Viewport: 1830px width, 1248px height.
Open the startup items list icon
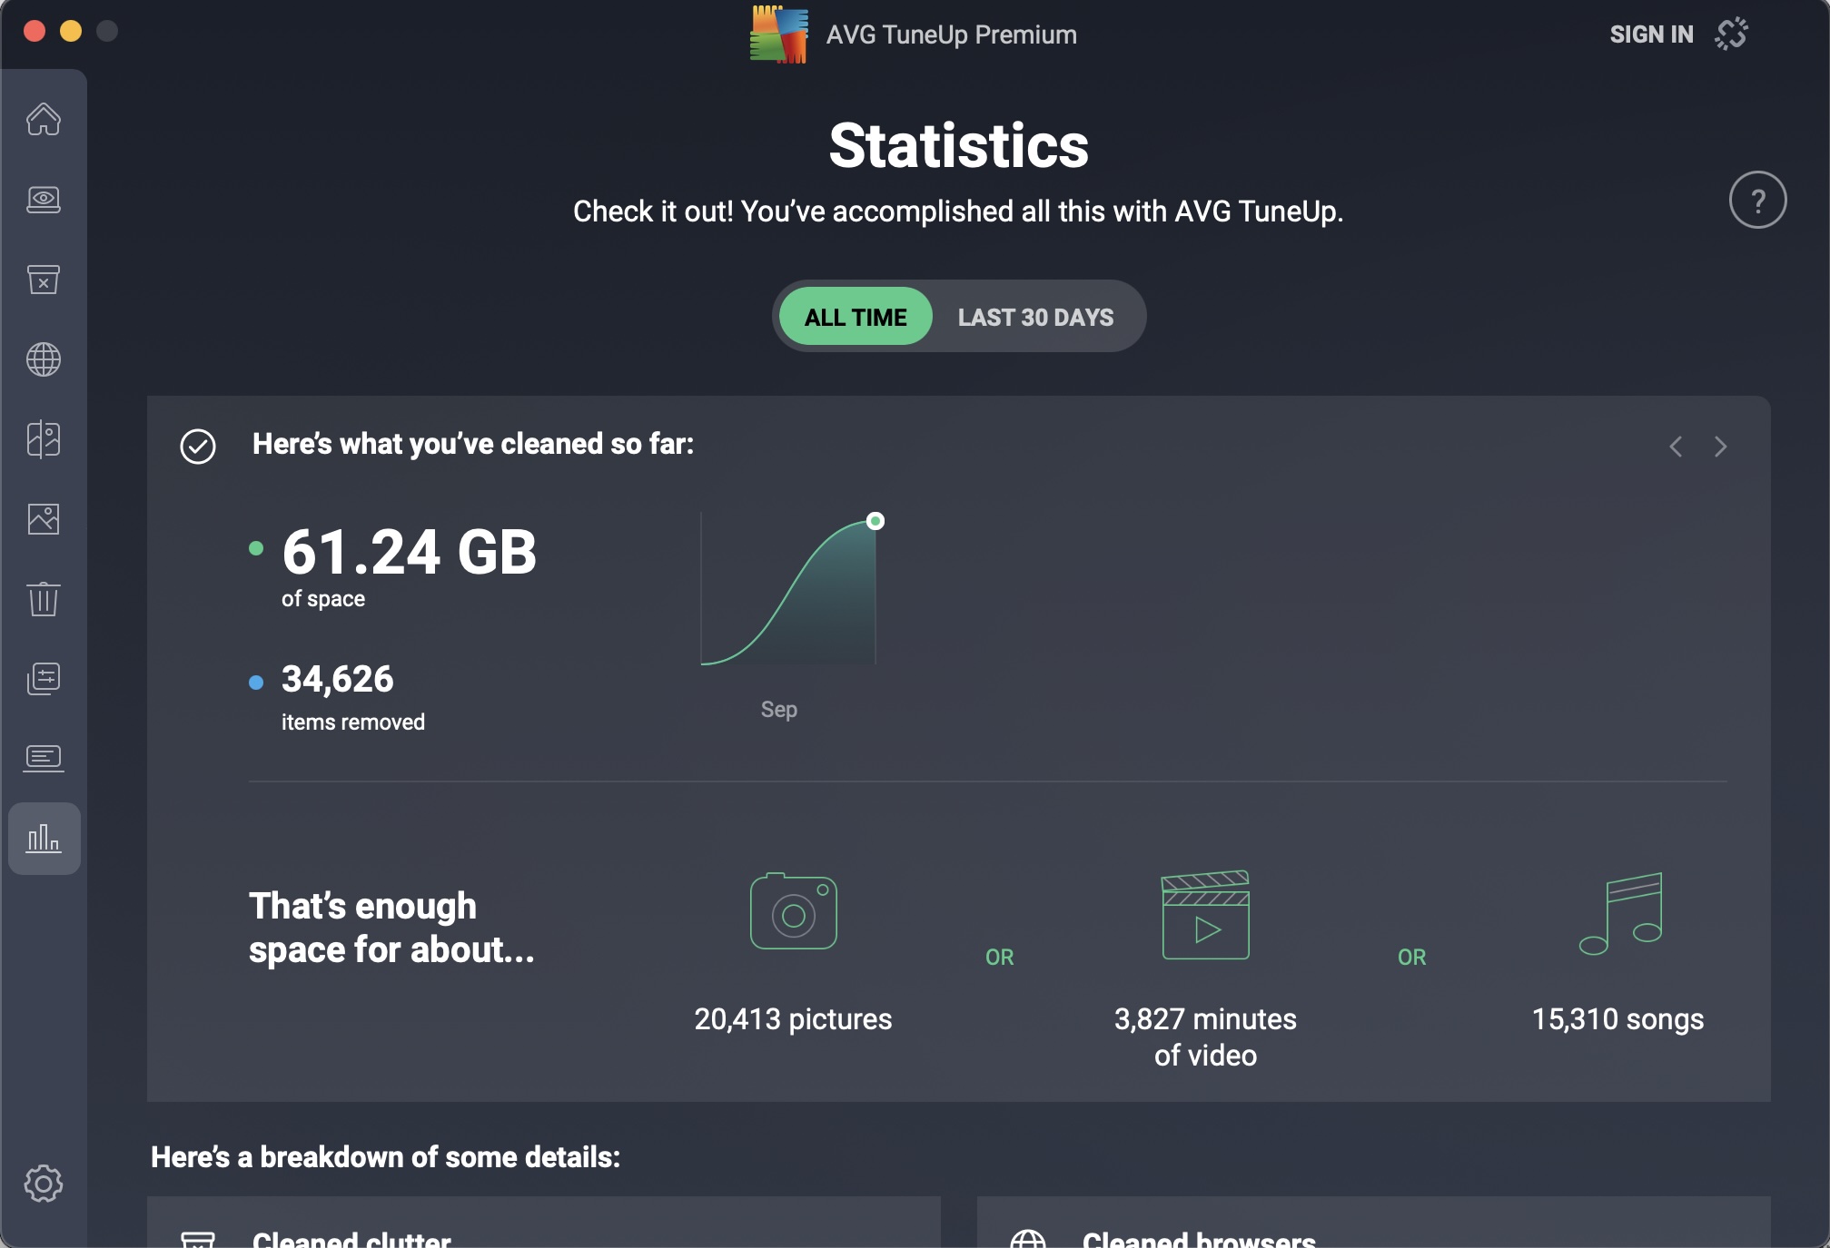44,679
